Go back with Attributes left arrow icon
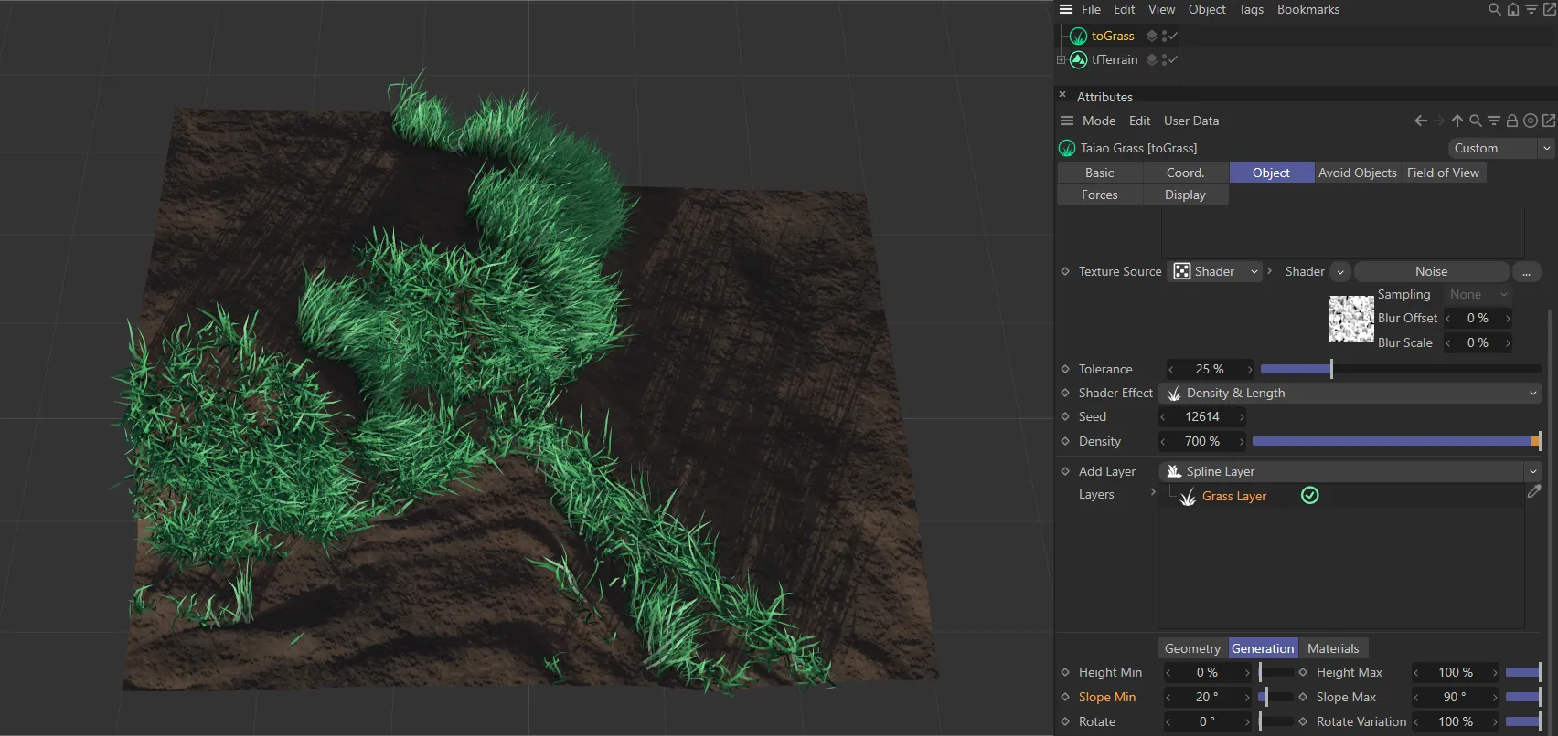This screenshot has height=736, width=1558. (1420, 121)
